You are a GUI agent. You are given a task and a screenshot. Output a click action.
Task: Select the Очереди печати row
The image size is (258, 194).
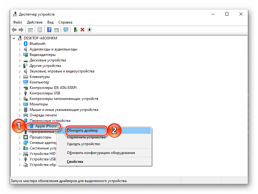(43, 115)
